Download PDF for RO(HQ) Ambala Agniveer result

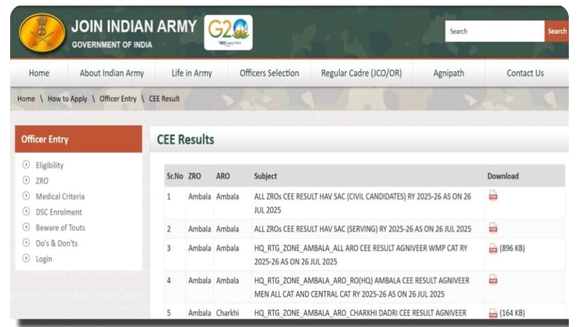pyautogui.click(x=493, y=279)
